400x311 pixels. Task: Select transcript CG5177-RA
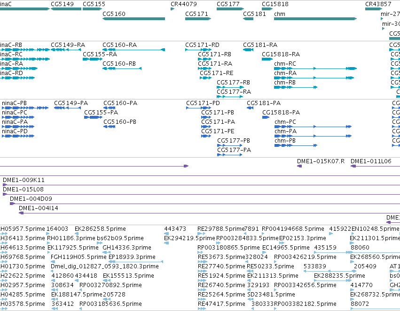pos(229,97)
